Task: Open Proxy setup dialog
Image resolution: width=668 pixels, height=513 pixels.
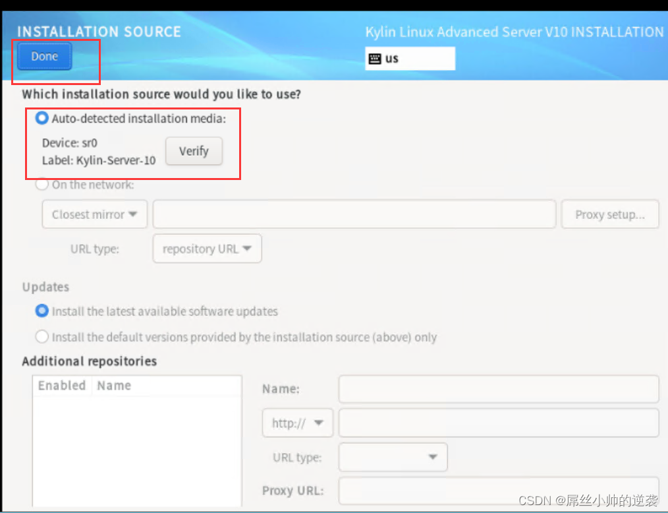Action: pos(610,214)
